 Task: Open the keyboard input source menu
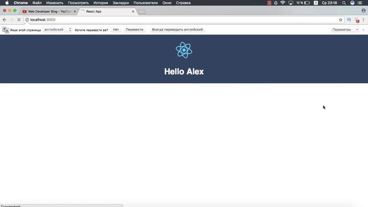(316, 3)
